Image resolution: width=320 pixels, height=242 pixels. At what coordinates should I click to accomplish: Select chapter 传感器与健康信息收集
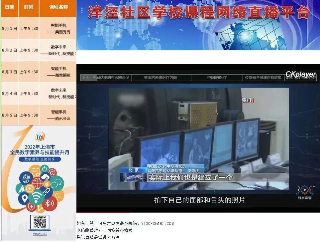263,78
